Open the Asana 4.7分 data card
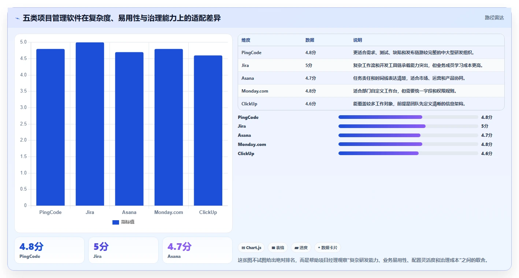The height and width of the screenshot is (278, 519). point(197,250)
